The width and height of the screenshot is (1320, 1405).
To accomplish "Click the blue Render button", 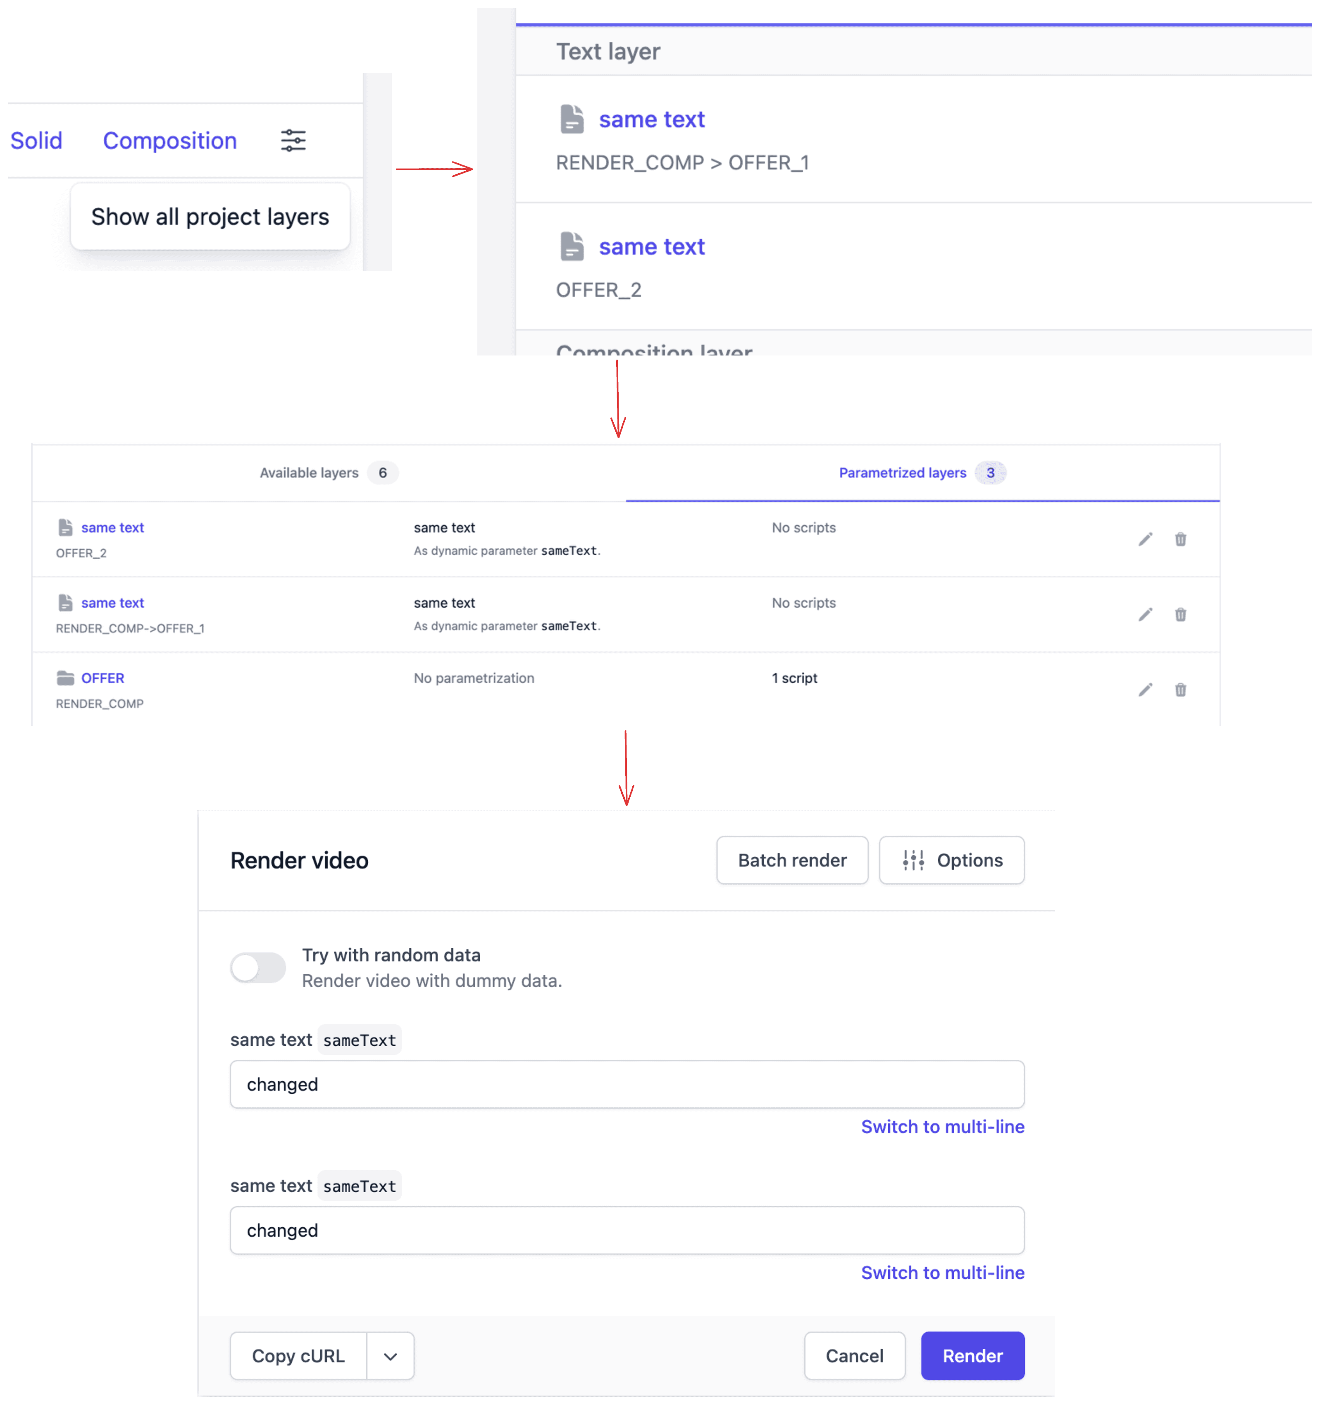I will pyautogui.click(x=972, y=1355).
